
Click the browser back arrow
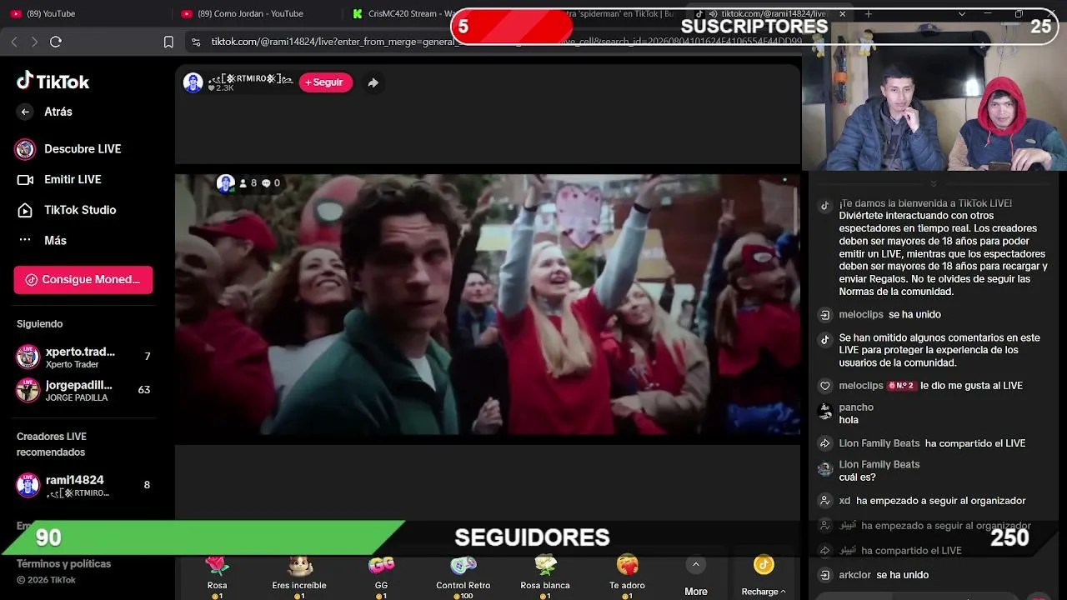(x=14, y=42)
